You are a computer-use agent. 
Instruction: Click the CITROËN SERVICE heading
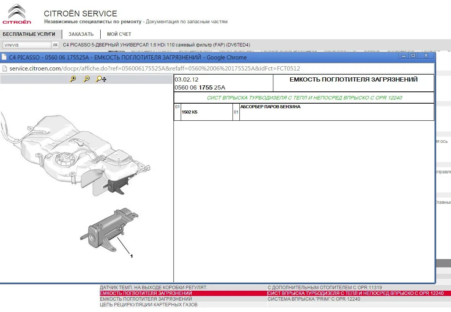80,13
